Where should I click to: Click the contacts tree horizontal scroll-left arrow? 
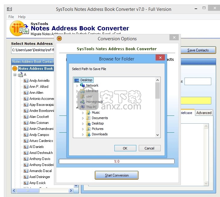point(14,191)
